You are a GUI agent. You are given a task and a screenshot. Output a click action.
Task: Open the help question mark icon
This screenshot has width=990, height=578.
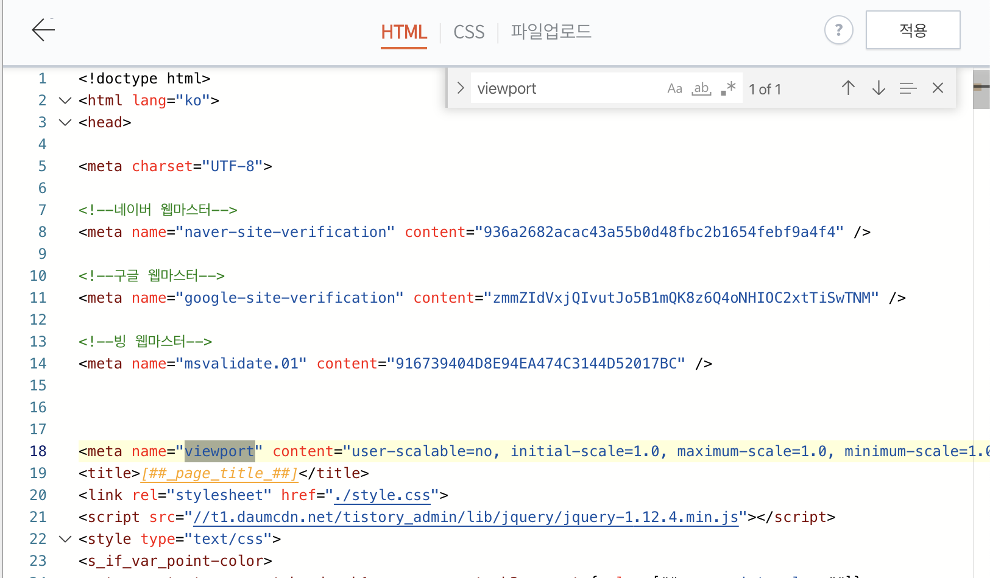[838, 30]
